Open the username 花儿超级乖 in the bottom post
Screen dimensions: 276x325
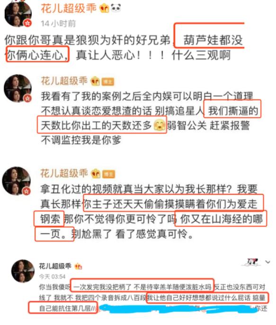pyautogui.click(x=55, y=266)
